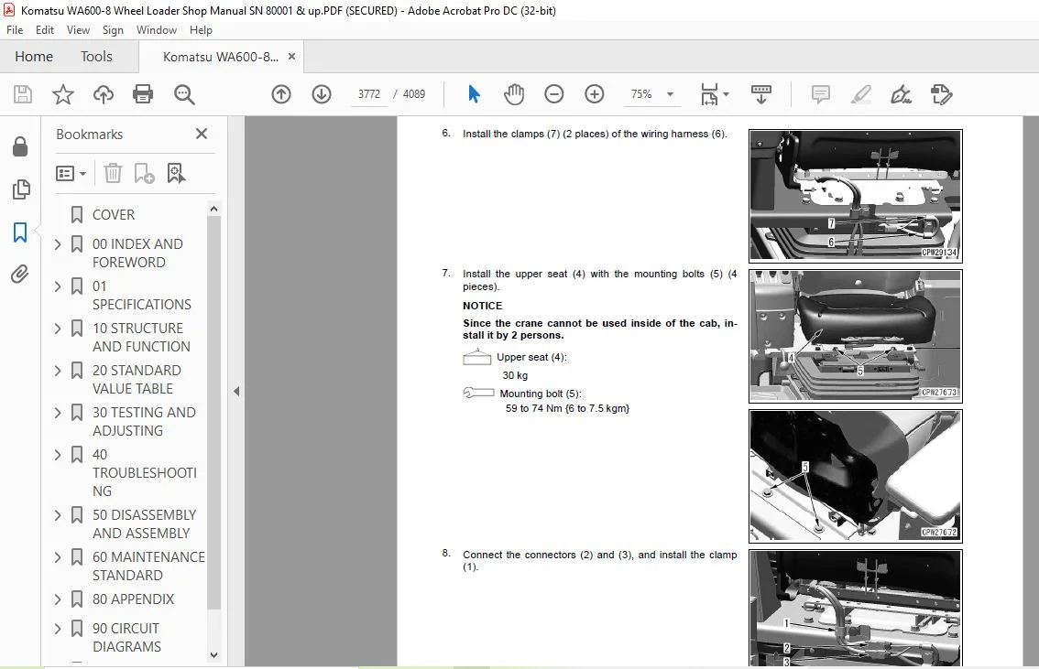This screenshot has height=669, width=1039.
Task: Open the sign document tool
Action: pos(902,94)
